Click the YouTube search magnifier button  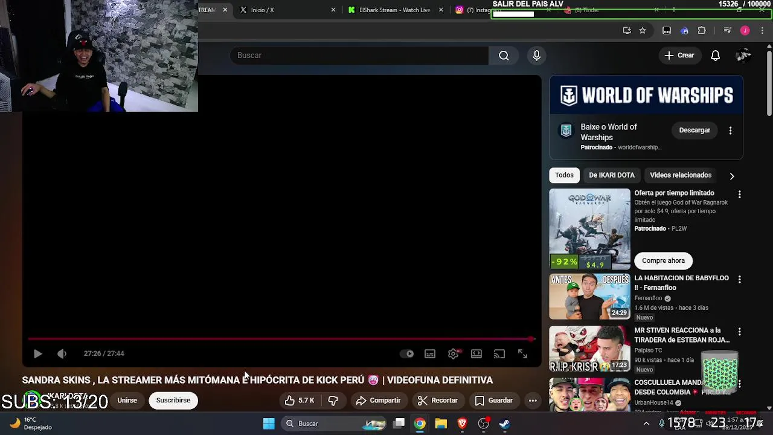click(504, 56)
